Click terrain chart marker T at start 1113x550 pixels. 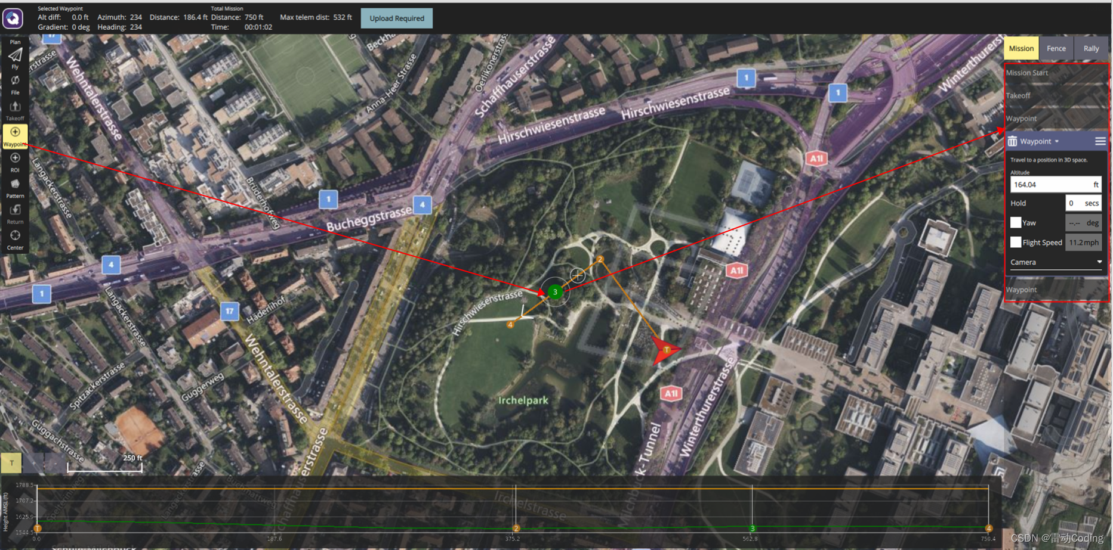[38, 528]
